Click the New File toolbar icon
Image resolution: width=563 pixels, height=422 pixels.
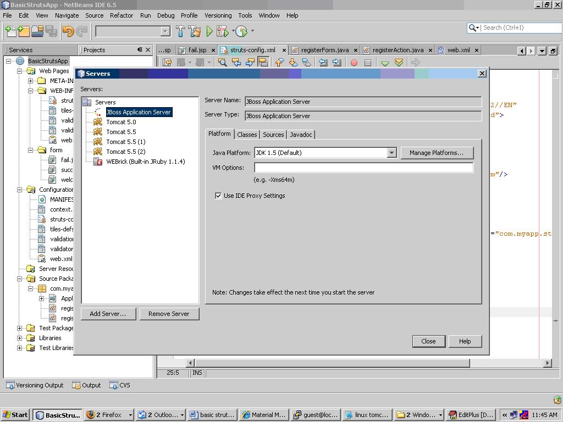point(10,31)
